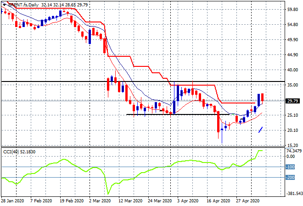Click the 24 Mar 2020 date label
Screen dimensions: 303x206
click(160, 201)
